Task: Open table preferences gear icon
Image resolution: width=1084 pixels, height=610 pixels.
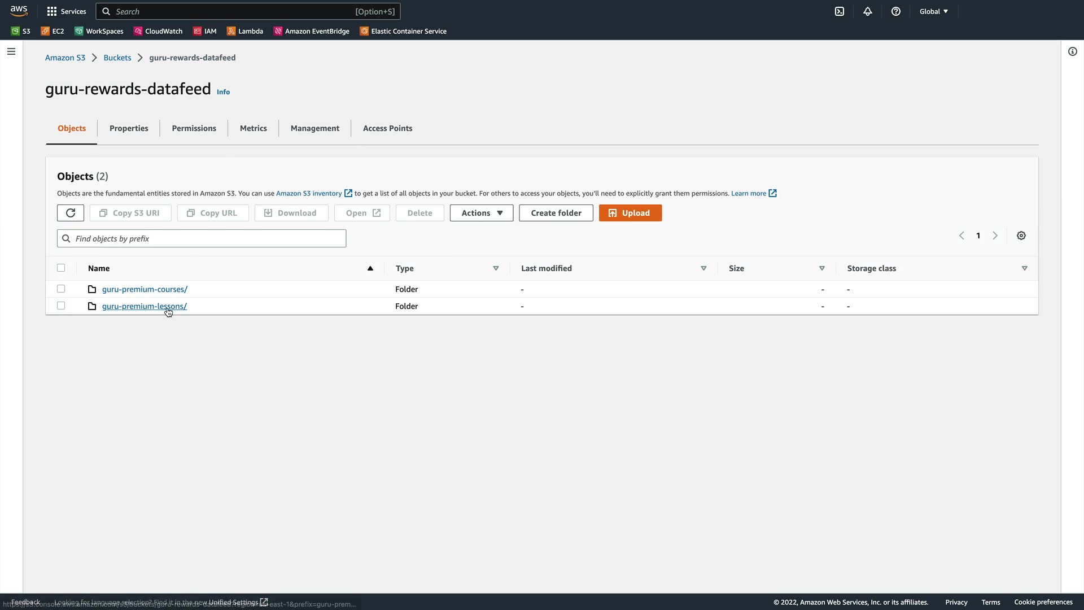Action: point(1021,236)
